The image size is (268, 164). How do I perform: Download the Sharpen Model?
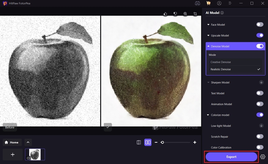261,82
